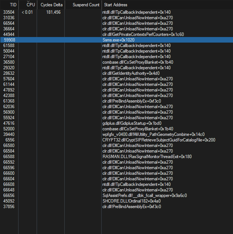Screen dimensions: 233x234
Task: Select thread 52000 CoSetProxyBlanket
Action: coord(117,129)
